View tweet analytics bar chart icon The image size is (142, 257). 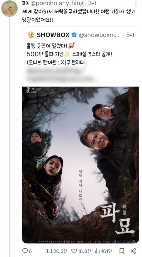click(97, 251)
